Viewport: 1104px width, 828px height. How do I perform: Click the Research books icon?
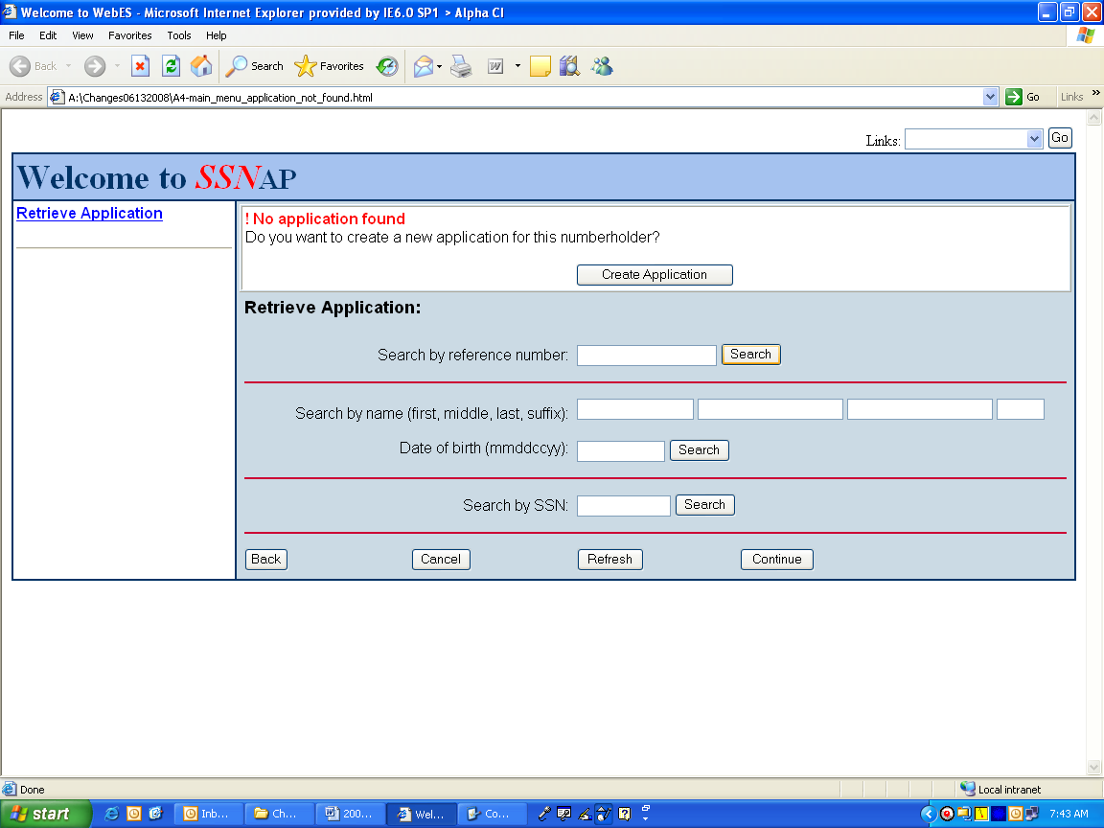click(x=570, y=66)
